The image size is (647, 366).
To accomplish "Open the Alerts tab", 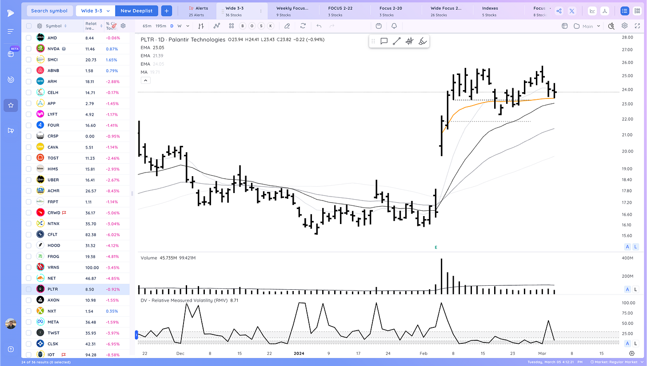I will (x=197, y=11).
